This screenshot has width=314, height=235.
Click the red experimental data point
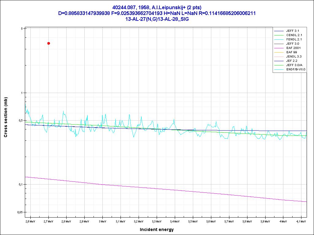coord(48,43)
